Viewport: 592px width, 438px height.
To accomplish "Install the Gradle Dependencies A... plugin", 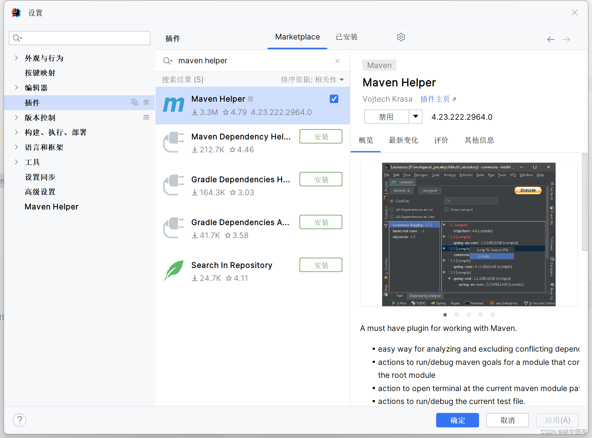I will click(321, 222).
